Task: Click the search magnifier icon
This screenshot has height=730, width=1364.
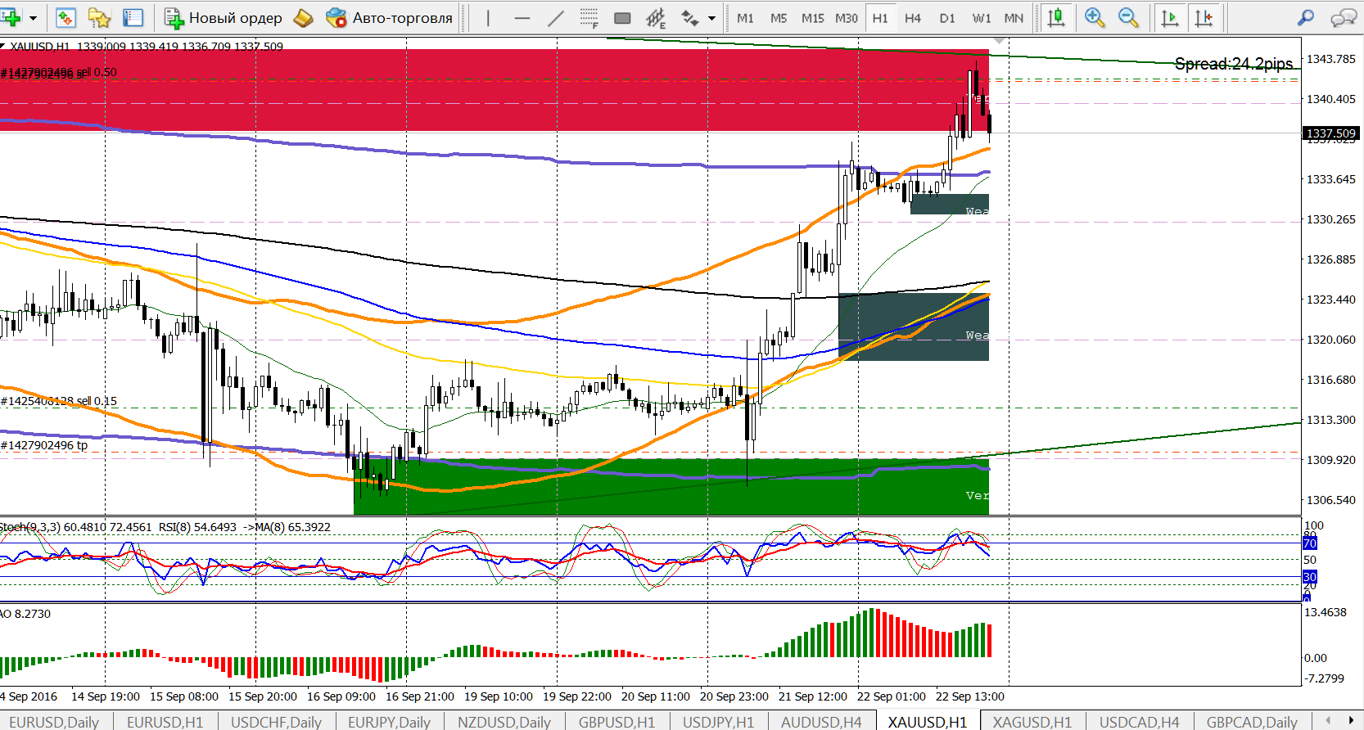Action: (x=1306, y=17)
